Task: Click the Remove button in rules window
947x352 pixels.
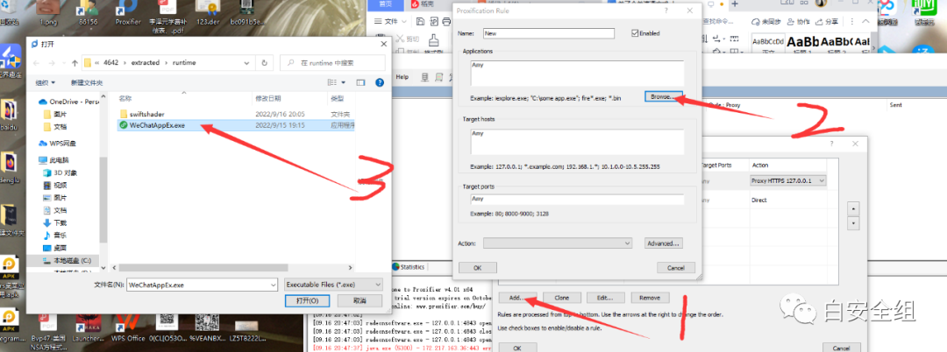Action: click(x=650, y=298)
